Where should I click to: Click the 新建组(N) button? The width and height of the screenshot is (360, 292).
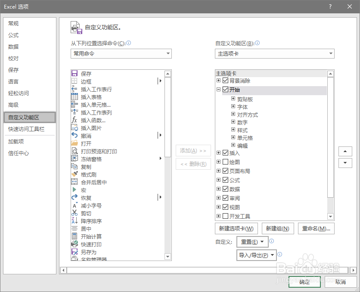(x=278, y=228)
